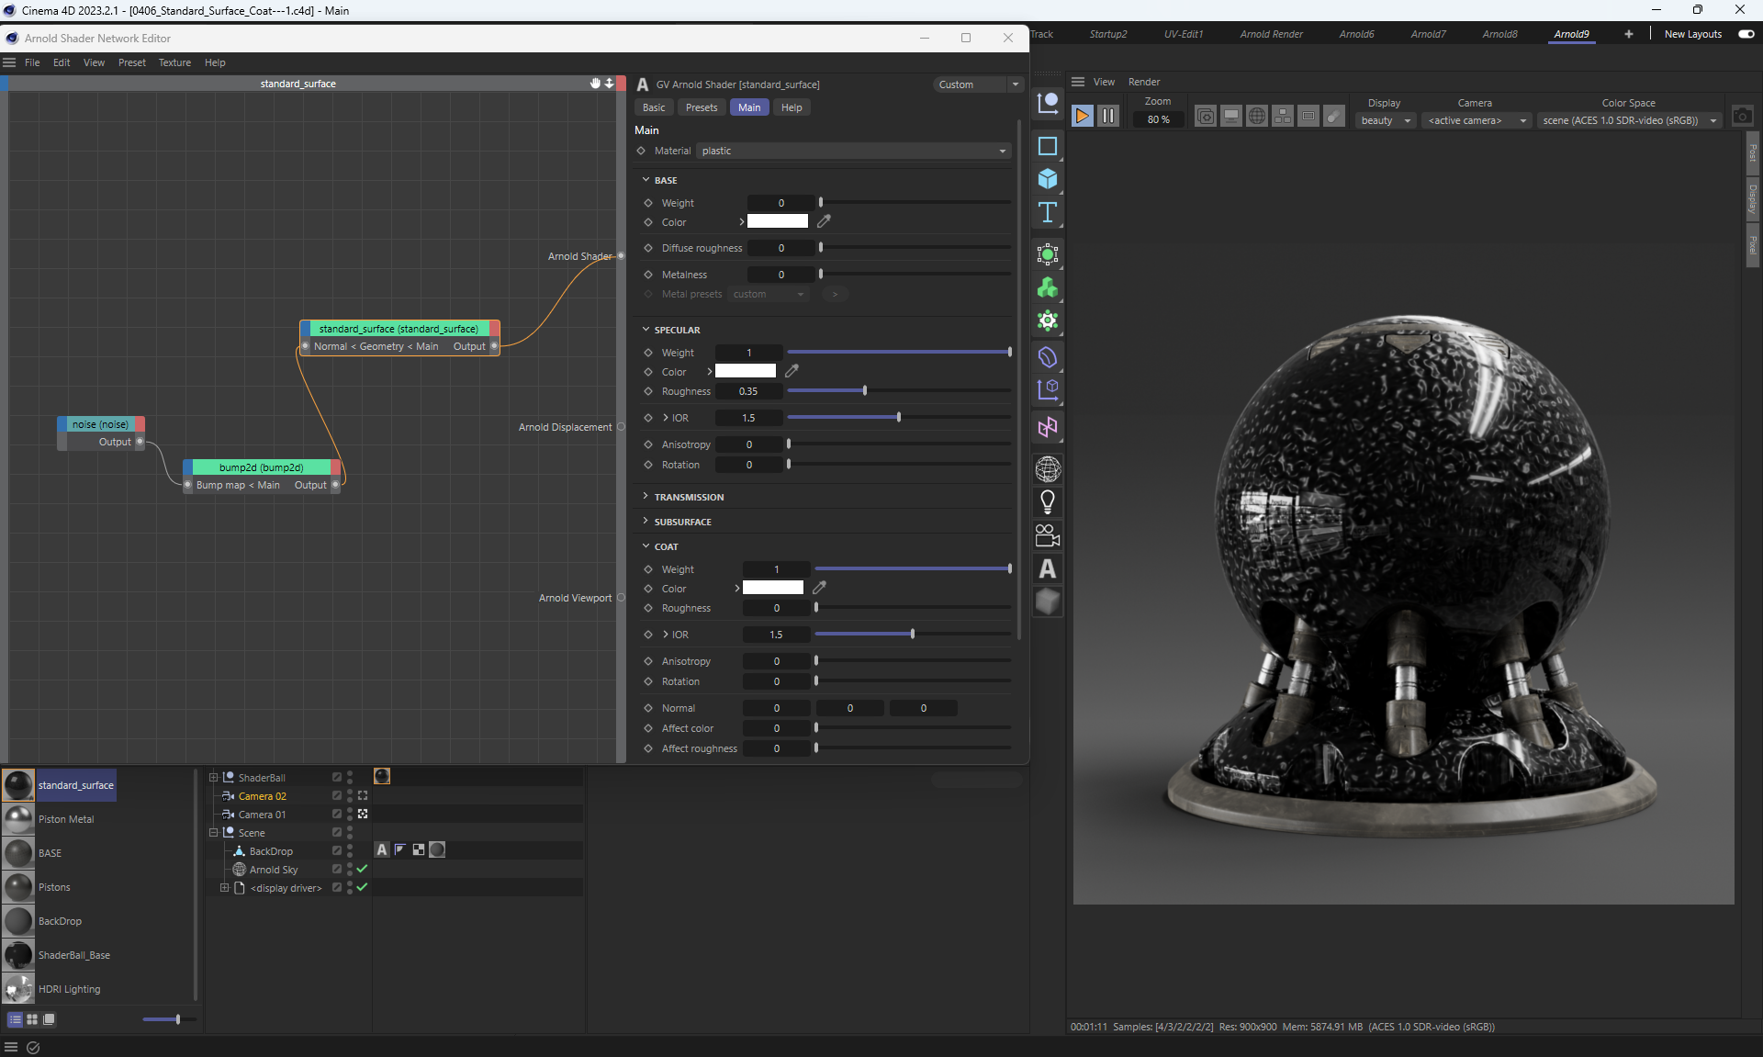The height and width of the screenshot is (1057, 1763).
Task: Select the bump2d node in network
Action: [x=262, y=467]
